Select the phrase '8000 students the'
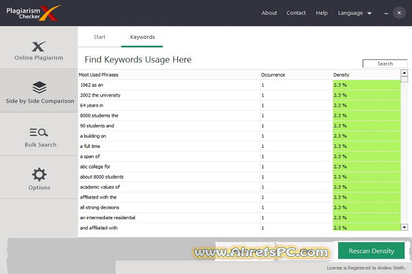Screen dimensions: 412x274 tap(99, 116)
